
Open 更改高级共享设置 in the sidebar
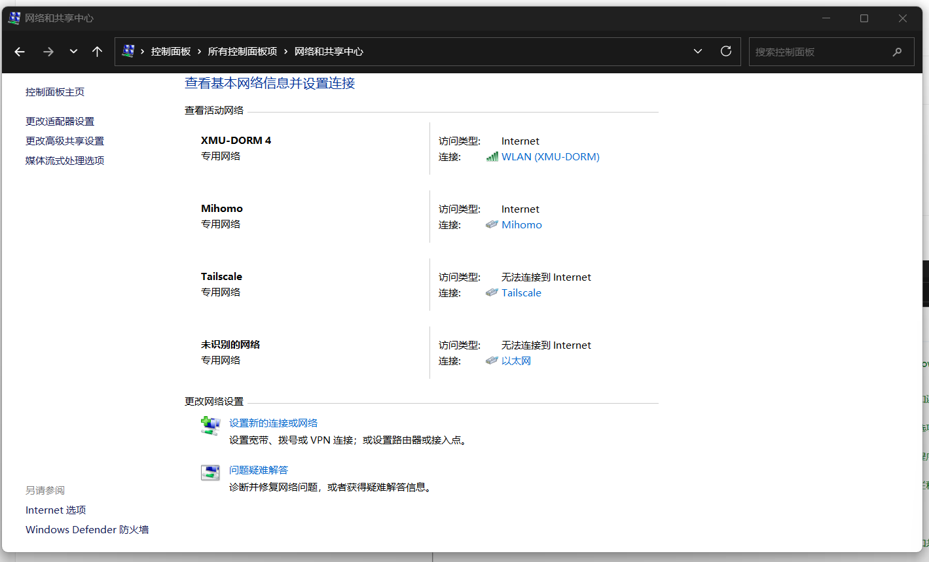(x=65, y=141)
